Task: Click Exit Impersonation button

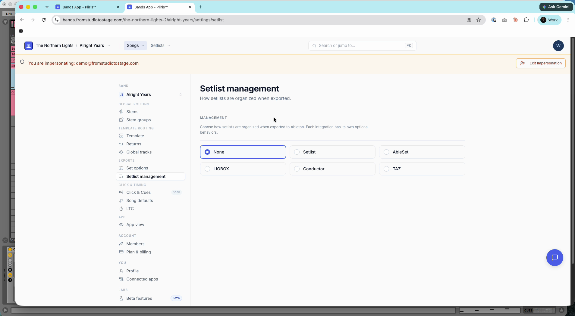Action: pyautogui.click(x=541, y=63)
